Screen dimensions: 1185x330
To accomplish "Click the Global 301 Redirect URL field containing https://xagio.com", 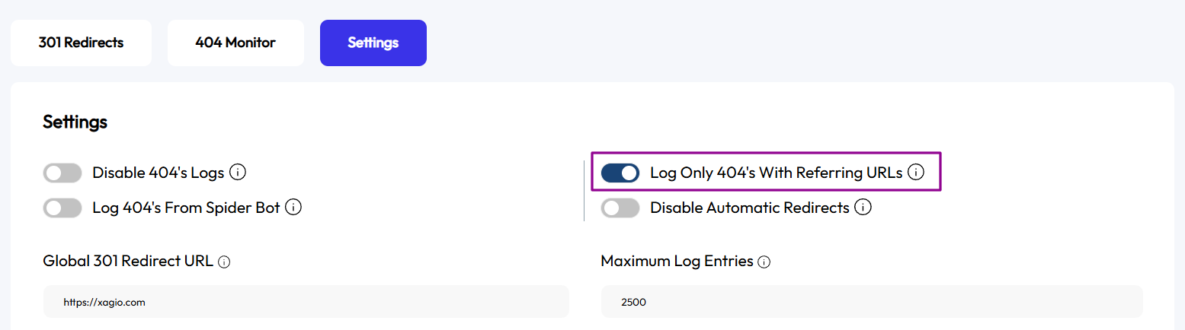I will [x=306, y=302].
